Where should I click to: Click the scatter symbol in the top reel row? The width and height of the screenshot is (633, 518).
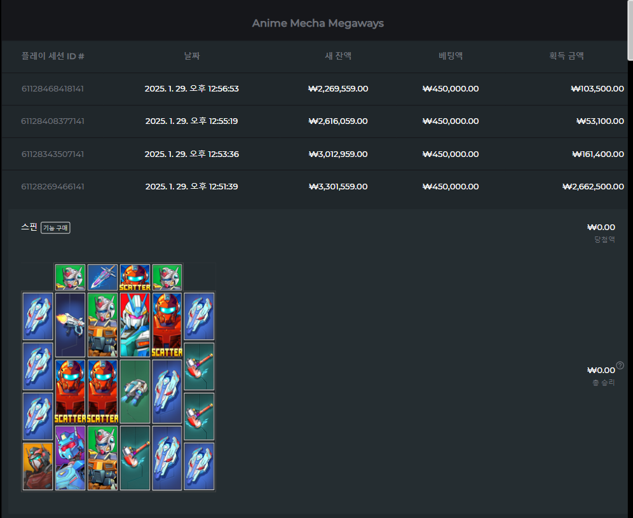click(x=135, y=277)
